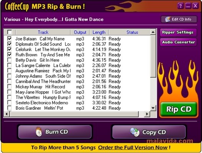The width and height of the screenshot is (202, 153).
Task: Click the scroll left arrow of track list
Action: click(x=7, y=114)
